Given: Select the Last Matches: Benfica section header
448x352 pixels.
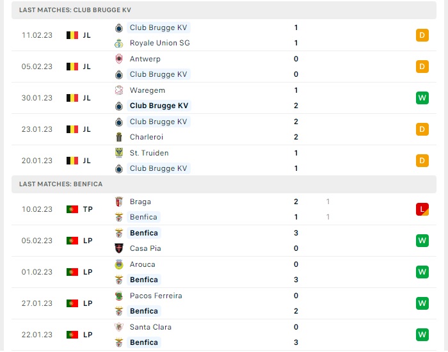Looking at the screenshot, I should 224,184.
